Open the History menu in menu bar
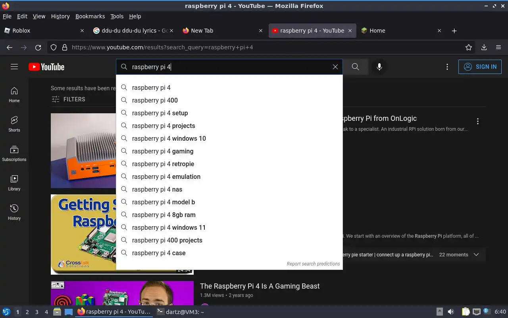The image size is (508, 318). tap(60, 16)
